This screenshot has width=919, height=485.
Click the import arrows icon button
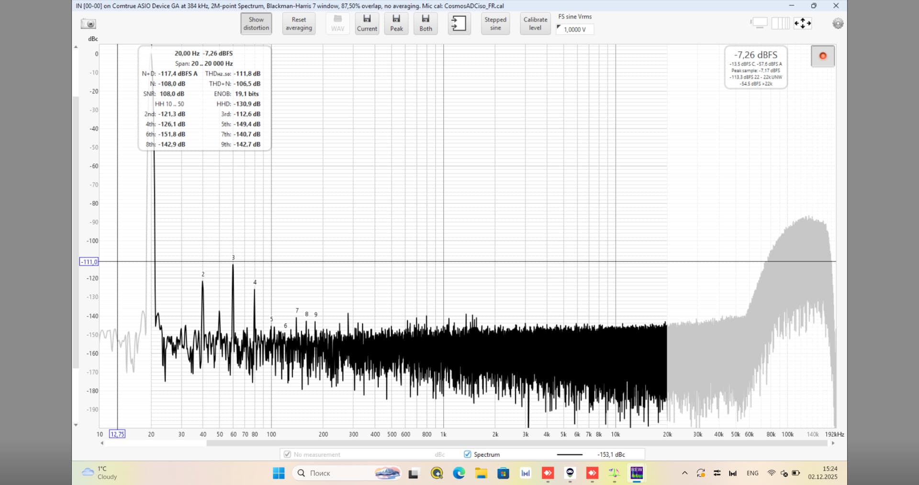pyautogui.click(x=459, y=23)
